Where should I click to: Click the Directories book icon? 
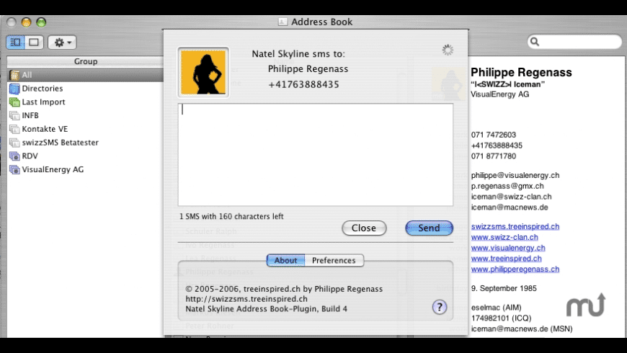(14, 89)
